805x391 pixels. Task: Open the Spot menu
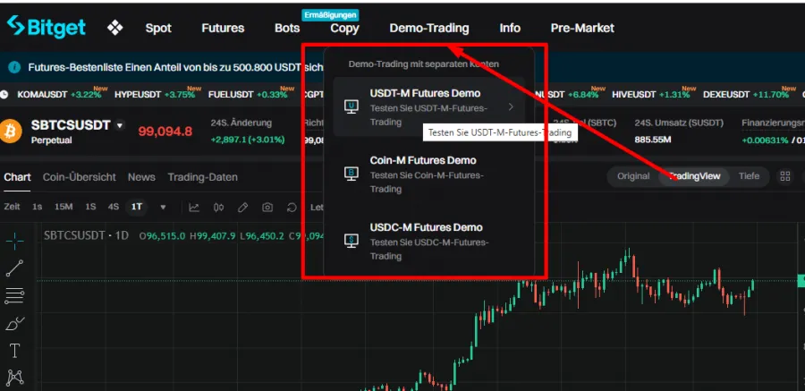(x=158, y=29)
